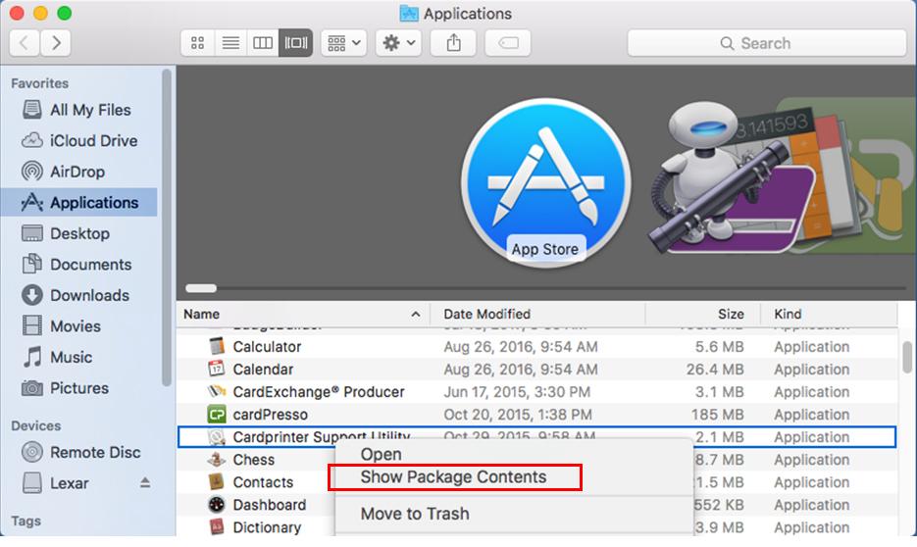
Task: Eject the Lexar device
Action: 145,483
